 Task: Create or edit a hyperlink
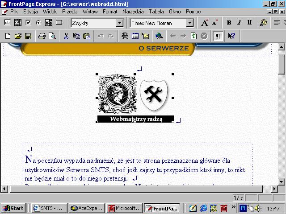pos(159,36)
